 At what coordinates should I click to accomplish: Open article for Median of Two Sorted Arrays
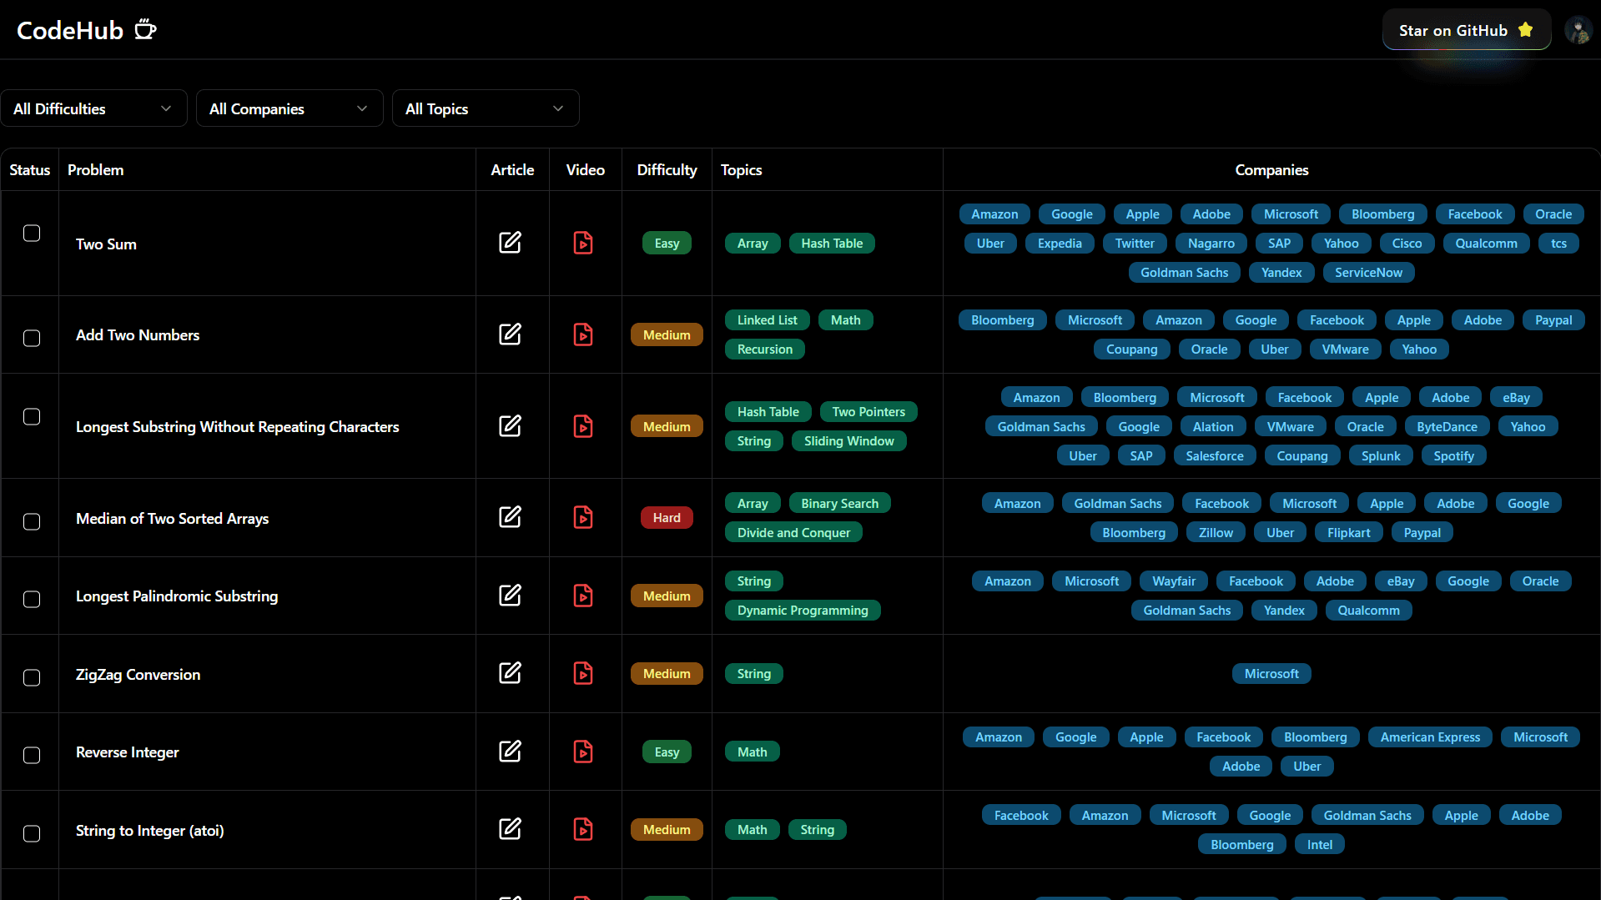point(510,517)
